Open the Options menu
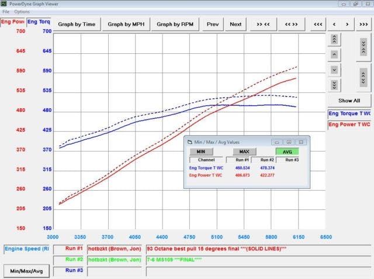Image resolution: width=374 pixels, height=279 pixels. (x=22, y=12)
